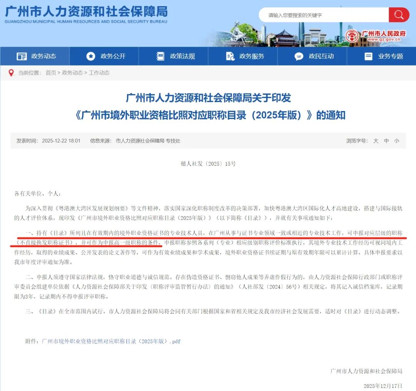Set browsing font size to 大

pos(376,141)
